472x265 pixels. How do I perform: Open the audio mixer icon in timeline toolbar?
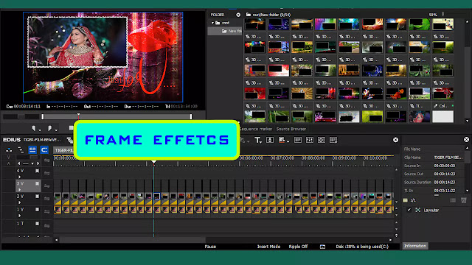[310, 140]
